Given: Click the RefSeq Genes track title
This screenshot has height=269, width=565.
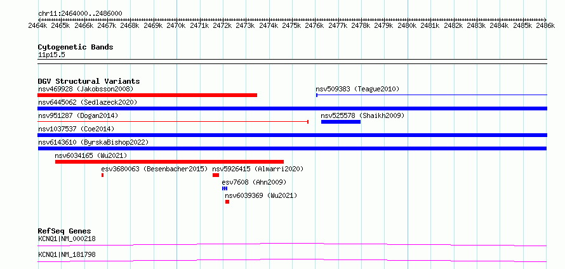Looking at the screenshot, I should tap(65, 231).
